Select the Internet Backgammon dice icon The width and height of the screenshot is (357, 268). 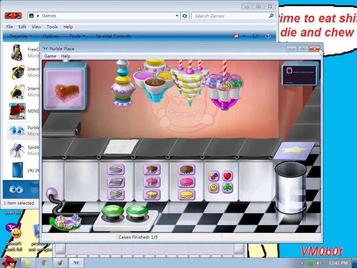[18, 72]
